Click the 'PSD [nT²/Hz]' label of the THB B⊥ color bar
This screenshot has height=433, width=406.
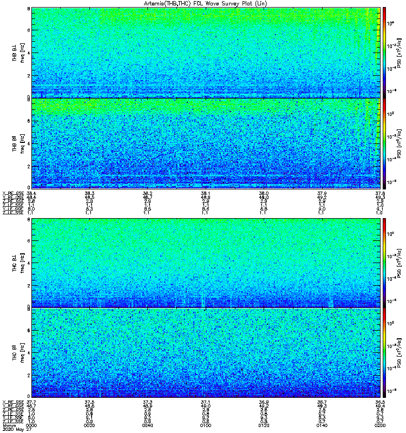(x=399, y=53)
